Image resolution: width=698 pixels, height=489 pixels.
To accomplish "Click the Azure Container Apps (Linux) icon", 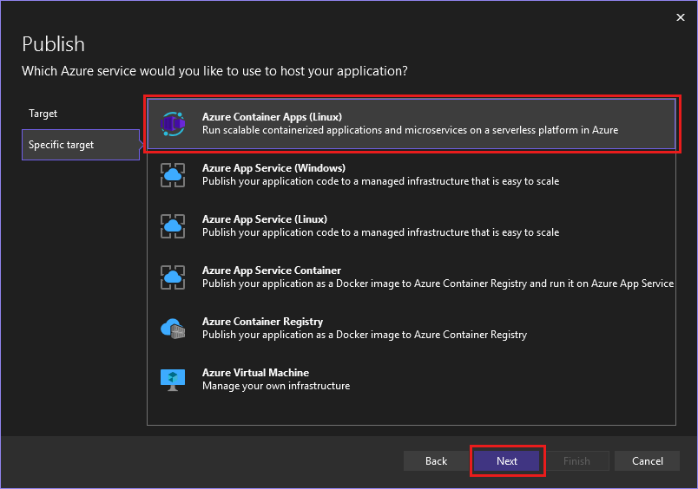I will pos(173,124).
